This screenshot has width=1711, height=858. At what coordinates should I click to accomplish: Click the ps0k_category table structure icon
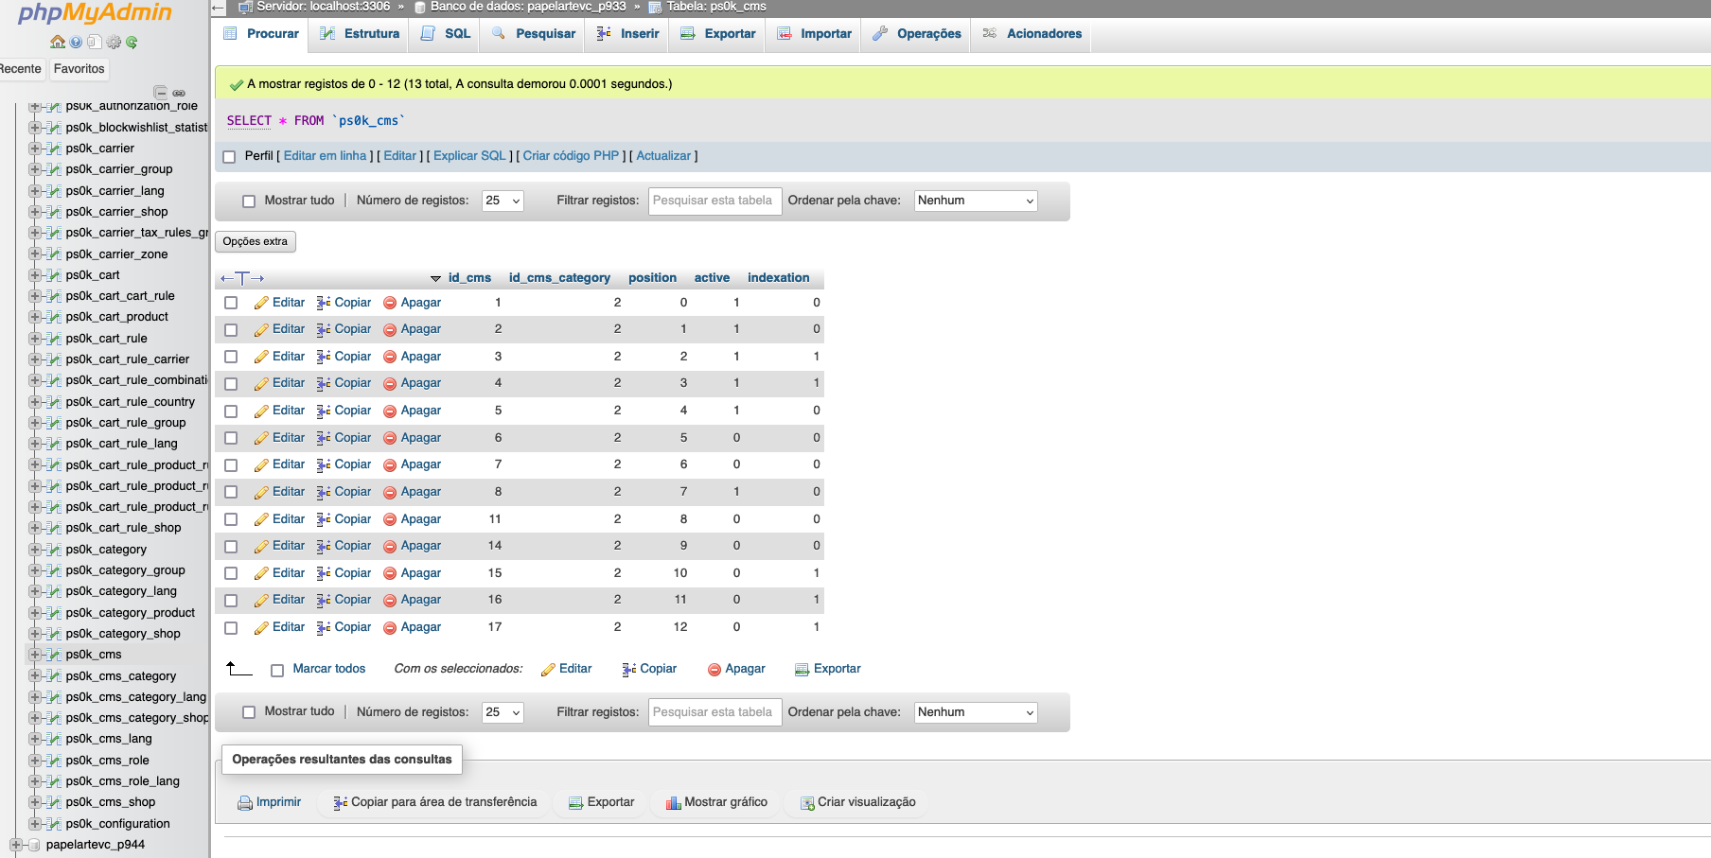54,550
